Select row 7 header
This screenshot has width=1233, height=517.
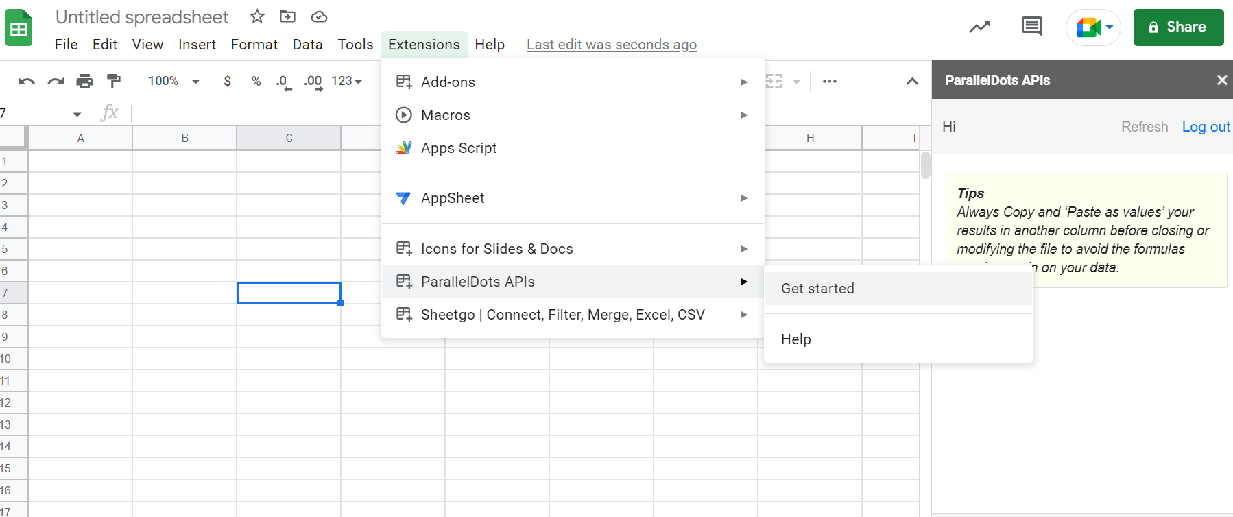tap(13, 293)
